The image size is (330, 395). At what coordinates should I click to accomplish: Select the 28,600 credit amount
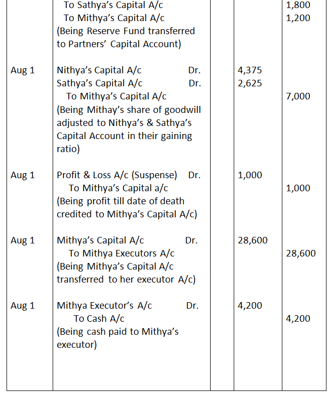[300, 253]
